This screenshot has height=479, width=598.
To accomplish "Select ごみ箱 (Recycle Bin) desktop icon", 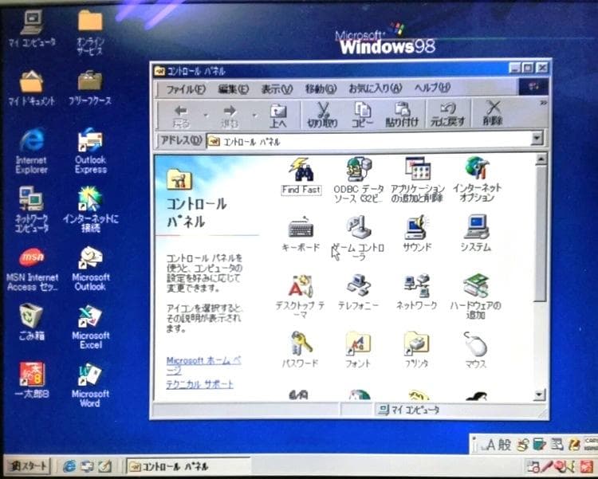I will click(x=31, y=323).
